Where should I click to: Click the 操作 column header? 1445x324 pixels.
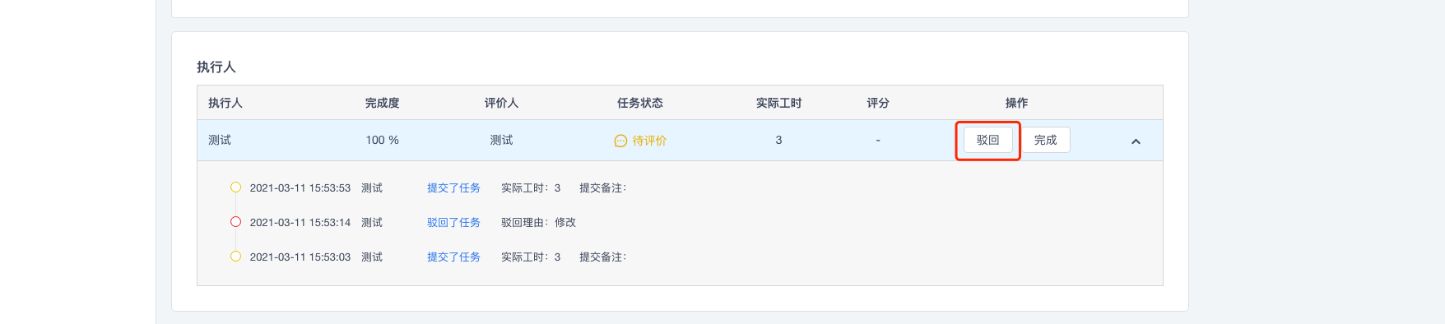tap(1016, 103)
